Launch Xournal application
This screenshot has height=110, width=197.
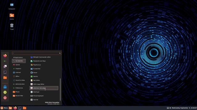[x=34, y=100]
